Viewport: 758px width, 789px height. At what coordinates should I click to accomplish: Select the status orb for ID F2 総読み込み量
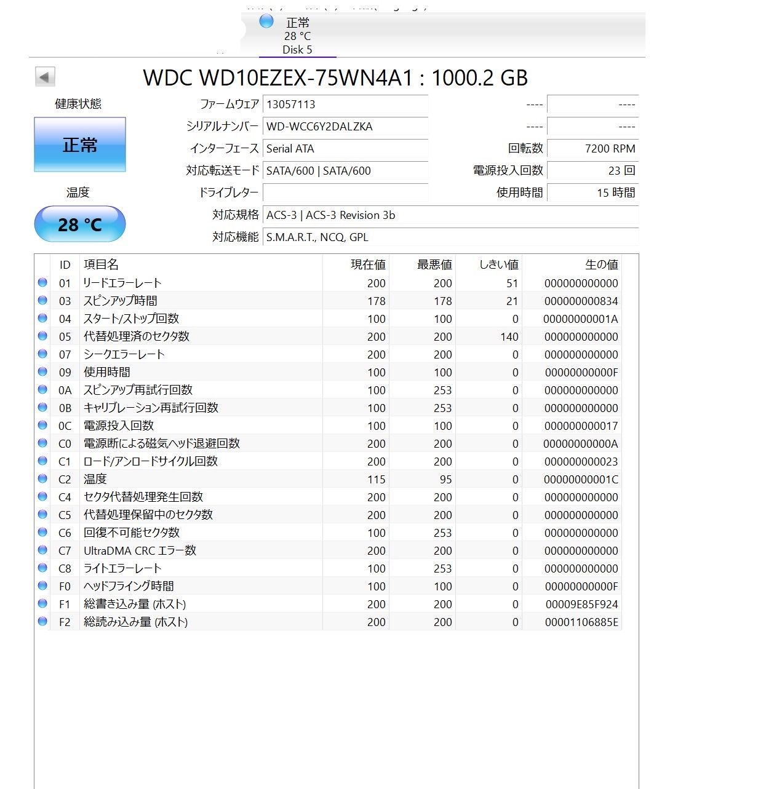coord(42,621)
